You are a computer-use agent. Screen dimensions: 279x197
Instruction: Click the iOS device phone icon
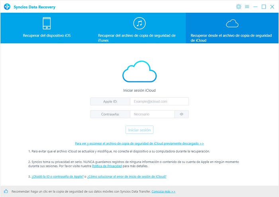[47, 23]
